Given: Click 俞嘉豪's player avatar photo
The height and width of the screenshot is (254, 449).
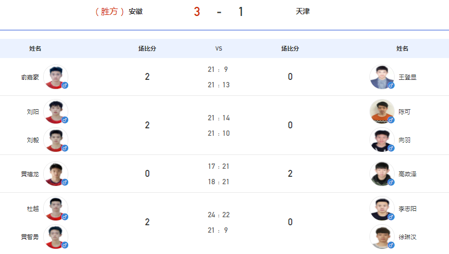Looking at the screenshot, I should click(55, 77).
